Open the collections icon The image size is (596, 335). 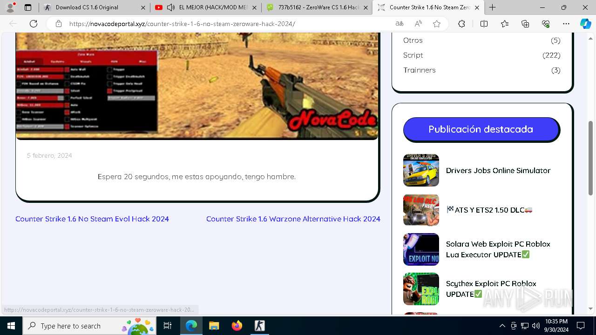pos(525,24)
